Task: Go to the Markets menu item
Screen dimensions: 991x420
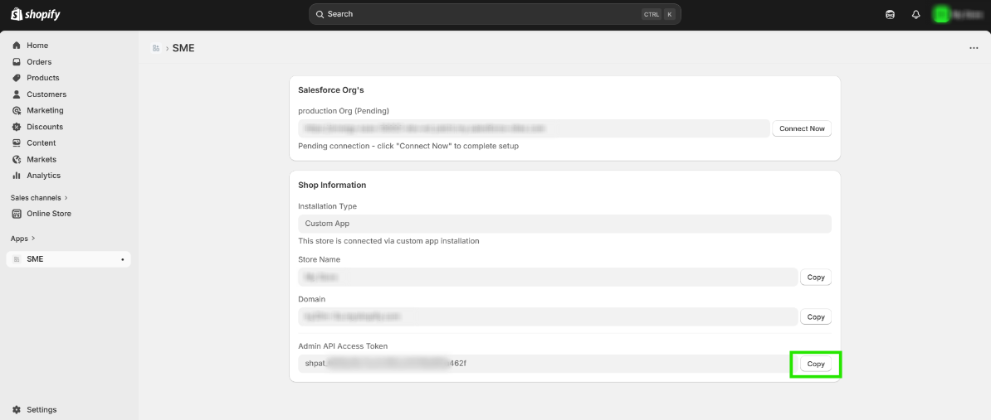Action: [41, 159]
